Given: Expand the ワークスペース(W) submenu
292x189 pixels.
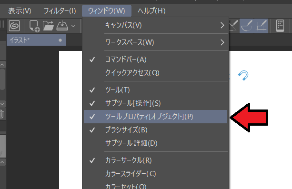Looking at the screenshot, I should click(x=155, y=42).
